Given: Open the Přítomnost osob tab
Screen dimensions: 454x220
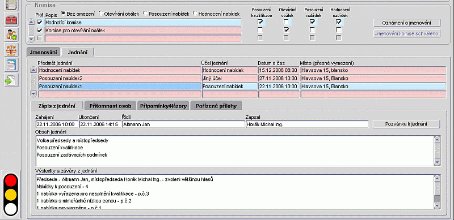Looking at the screenshot, I should tap(110, 106).
